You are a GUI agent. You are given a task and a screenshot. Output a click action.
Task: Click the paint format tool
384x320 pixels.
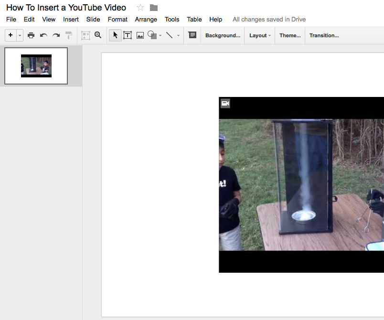(x=68, y=35)
